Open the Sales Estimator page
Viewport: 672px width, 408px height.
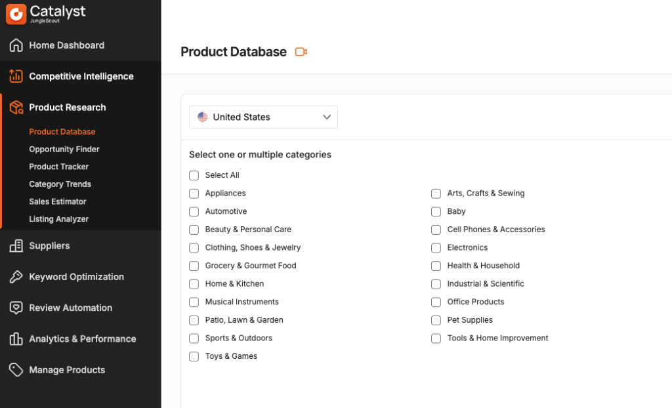[58, 201]
